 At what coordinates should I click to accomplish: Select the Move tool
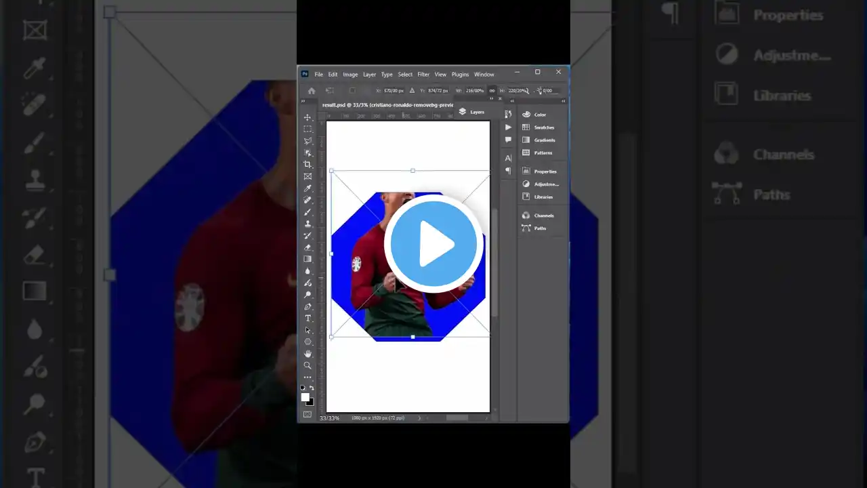point(308,117)
